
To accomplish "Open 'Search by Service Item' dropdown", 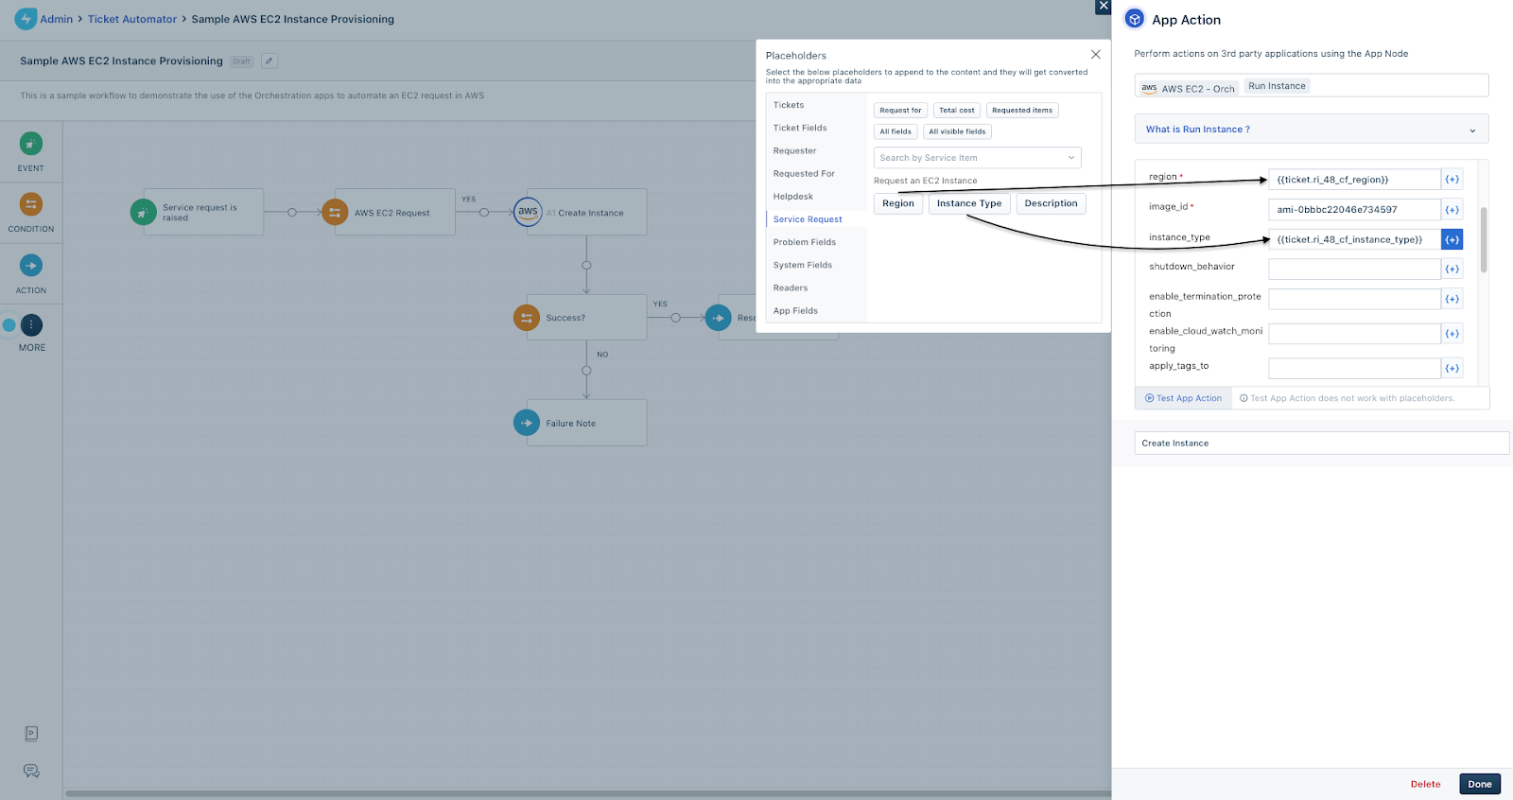I will [x=977, y=158].
